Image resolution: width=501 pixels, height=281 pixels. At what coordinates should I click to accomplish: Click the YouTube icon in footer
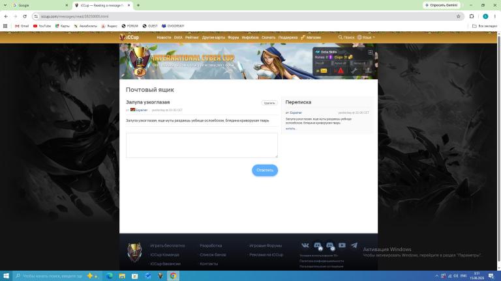pyautogui.click(x=342, y=245)
